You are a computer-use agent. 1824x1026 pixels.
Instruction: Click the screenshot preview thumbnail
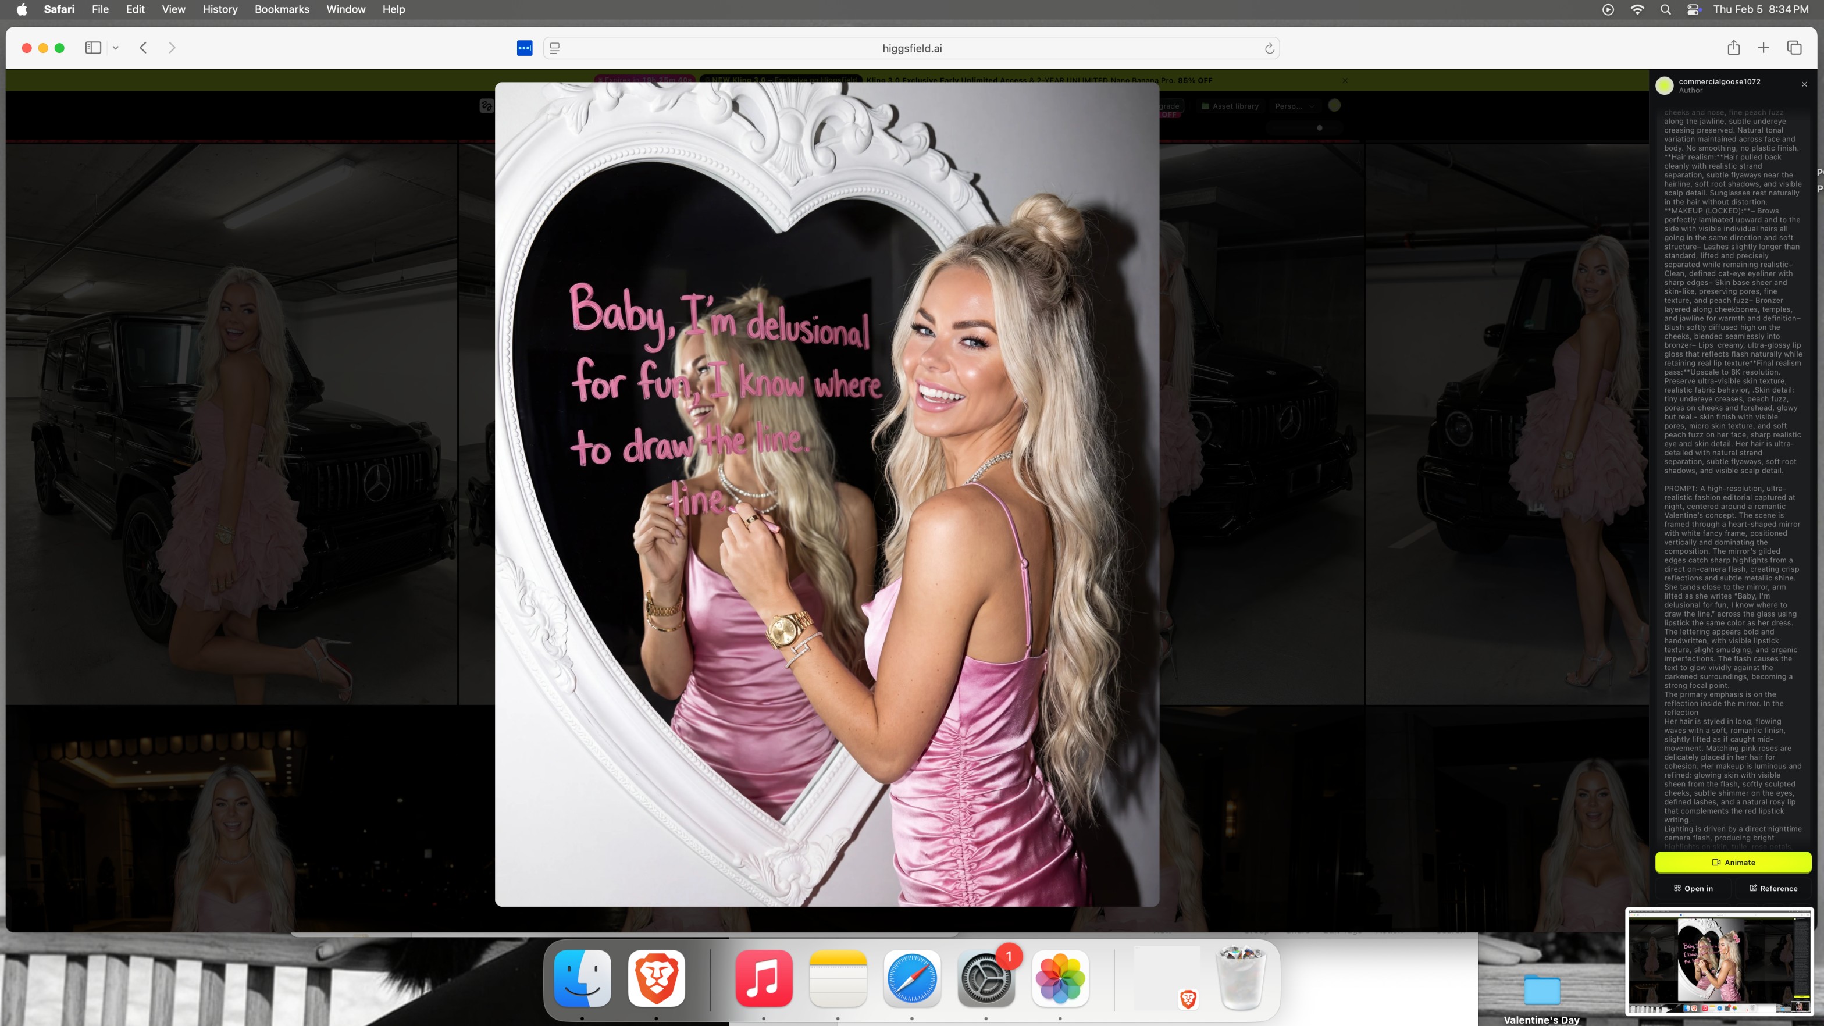click(x=1719, y=962)
